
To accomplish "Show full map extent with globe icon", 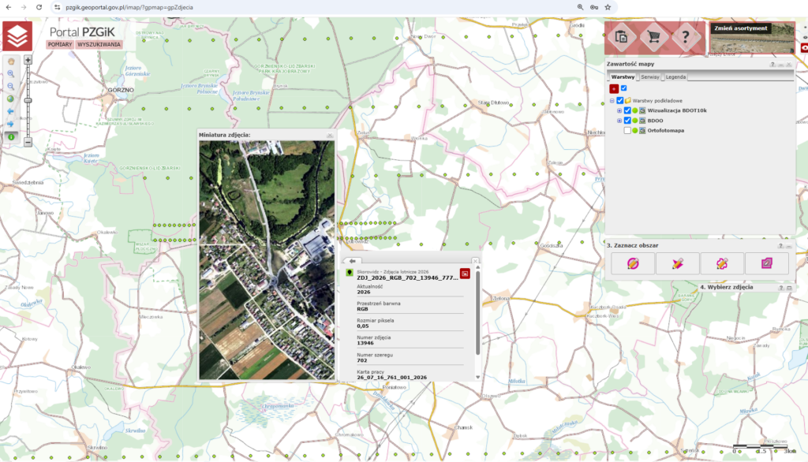I will coord(10,99).
